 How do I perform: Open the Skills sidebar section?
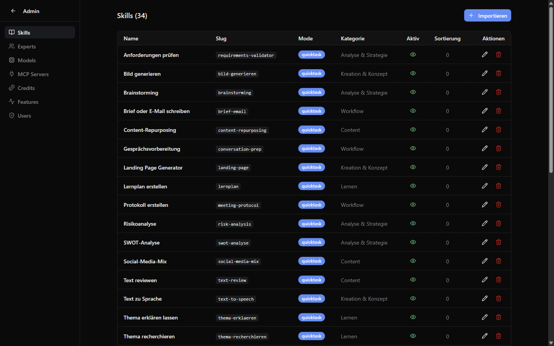40,32
